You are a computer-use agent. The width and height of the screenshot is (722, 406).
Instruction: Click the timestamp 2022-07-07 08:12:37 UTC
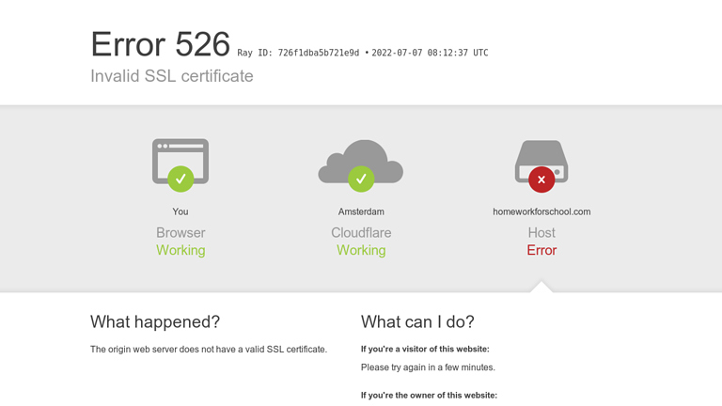pos(430,53)
